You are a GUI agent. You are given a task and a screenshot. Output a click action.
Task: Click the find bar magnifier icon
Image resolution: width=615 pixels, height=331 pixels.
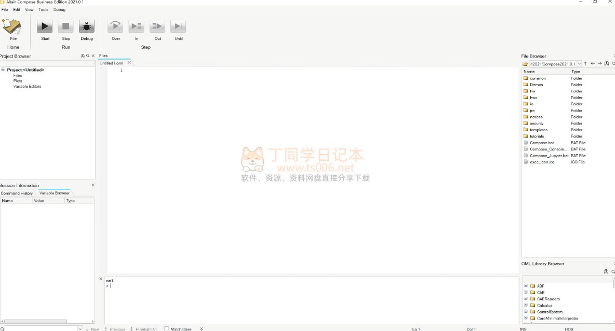coord(3,329)
